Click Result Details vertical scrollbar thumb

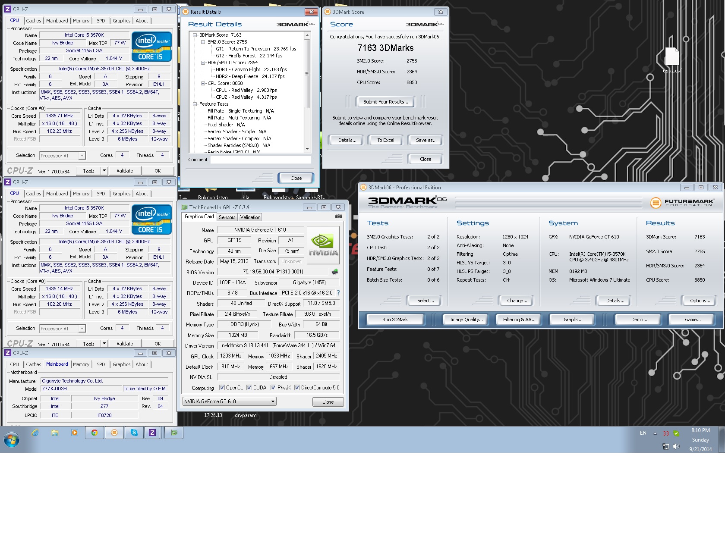(x=307, y=73)
